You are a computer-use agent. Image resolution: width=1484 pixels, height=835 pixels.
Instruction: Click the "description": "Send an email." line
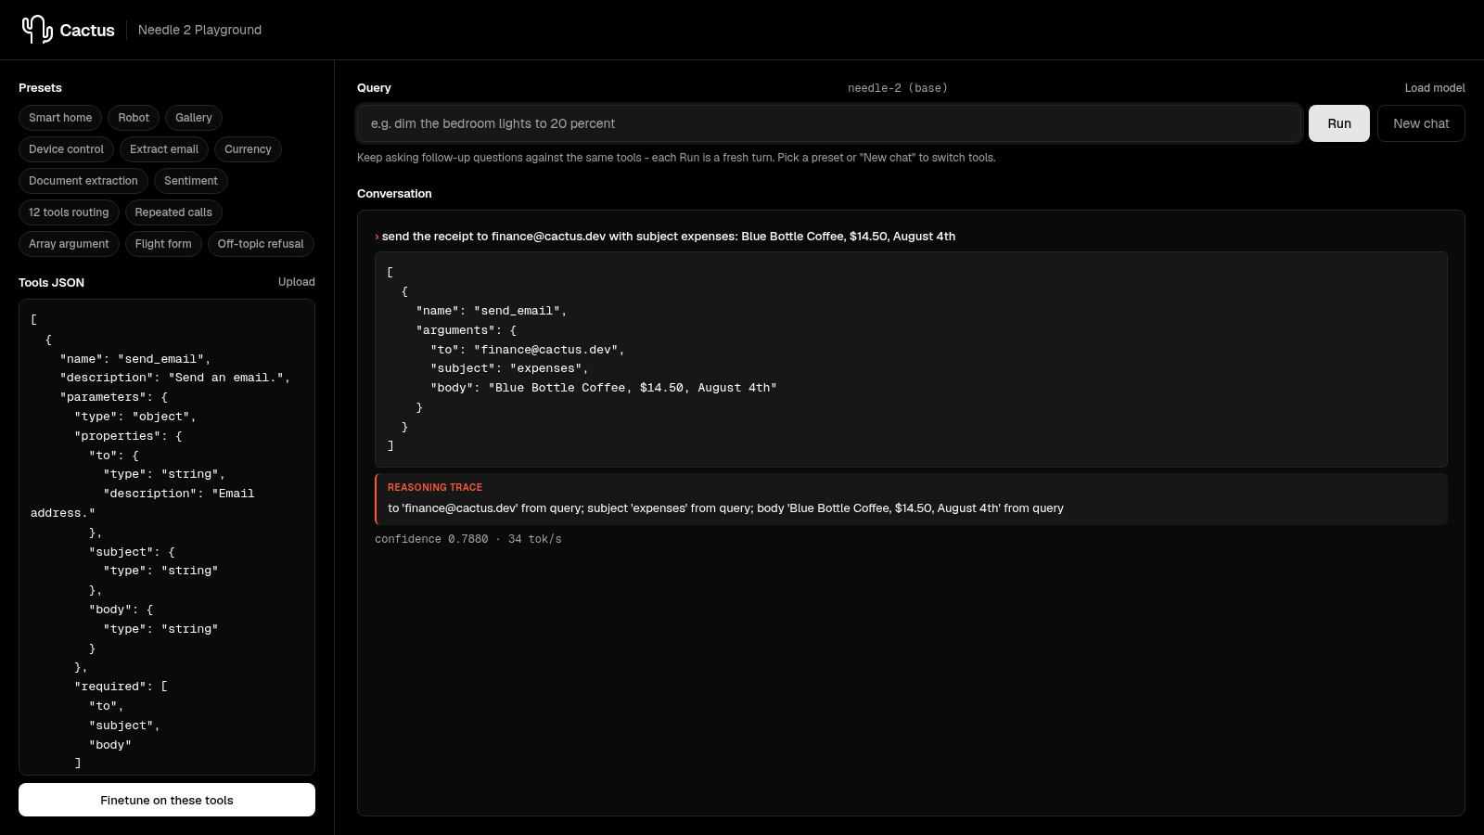coord(175,378)
